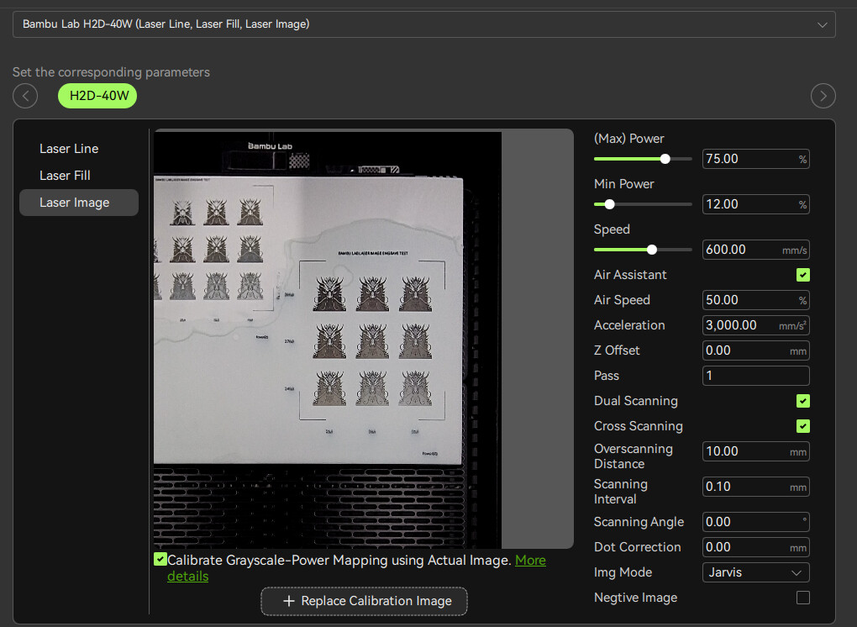The height and width of the screenshot is (627, 857).
Task: Open the machine selection dropdown
Action: 424,24
